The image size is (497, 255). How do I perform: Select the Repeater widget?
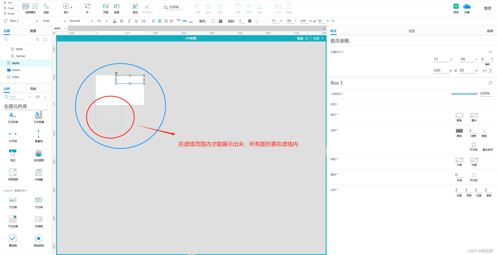(39, 175)
